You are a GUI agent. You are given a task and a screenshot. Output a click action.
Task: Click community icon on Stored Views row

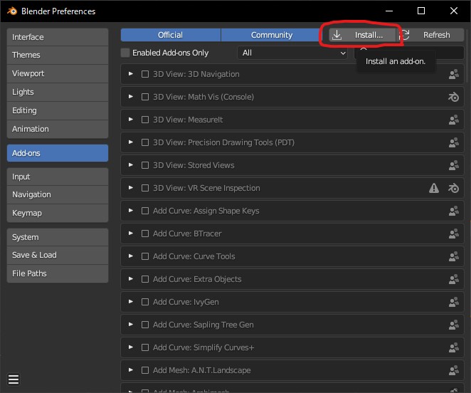[x=454, y=165]
